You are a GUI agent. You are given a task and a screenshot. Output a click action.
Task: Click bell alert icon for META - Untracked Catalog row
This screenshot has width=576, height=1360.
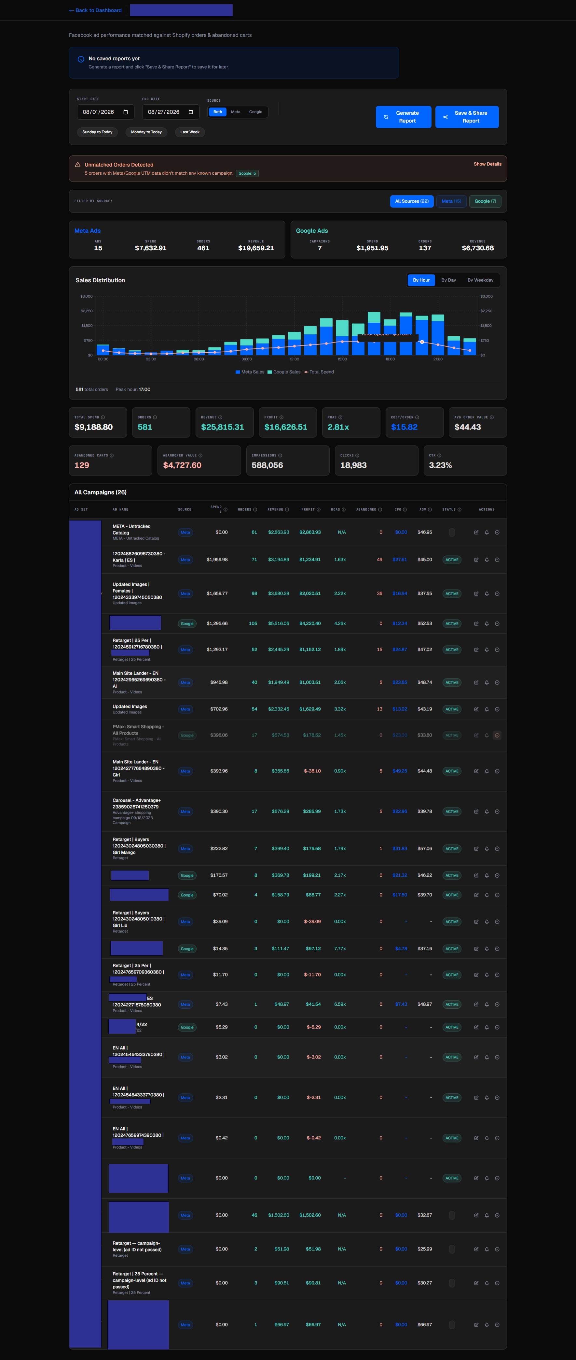(487, 532)
